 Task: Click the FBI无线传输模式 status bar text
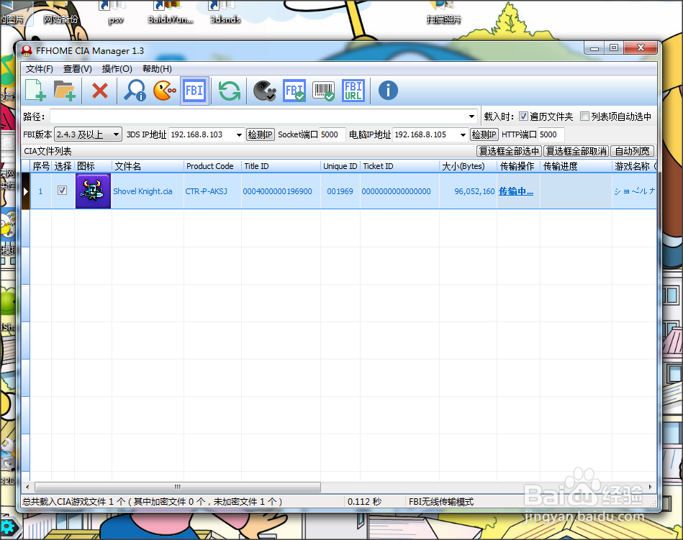pos(440,502)
